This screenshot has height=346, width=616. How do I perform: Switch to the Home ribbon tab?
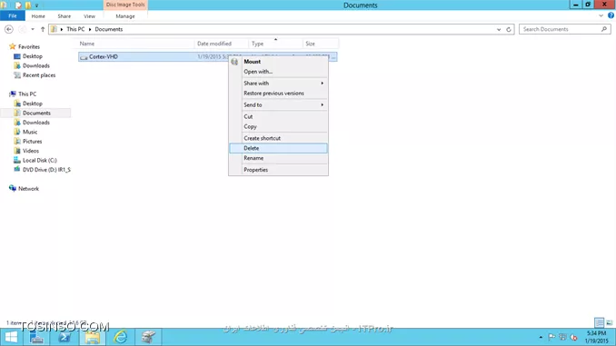click(38, 16)
